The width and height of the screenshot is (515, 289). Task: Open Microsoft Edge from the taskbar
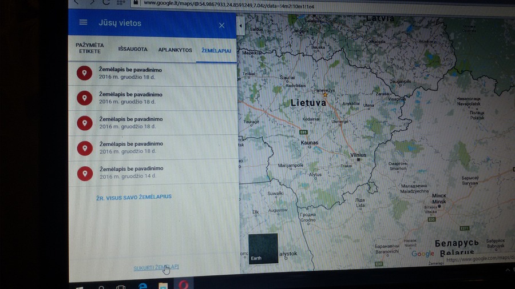pyautogui.click(x=142, y=286)
